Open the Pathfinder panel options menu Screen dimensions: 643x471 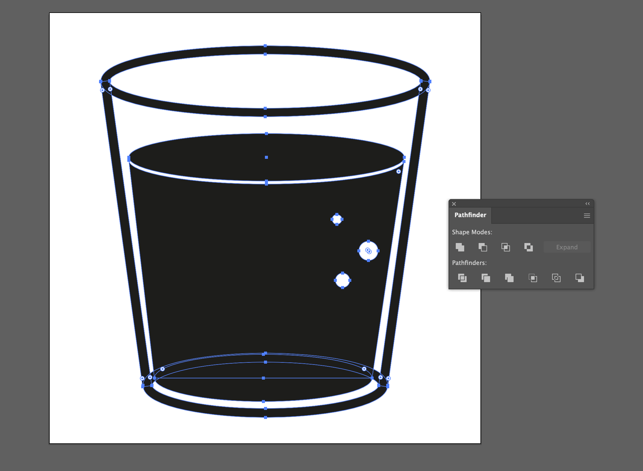pos(587,216)
